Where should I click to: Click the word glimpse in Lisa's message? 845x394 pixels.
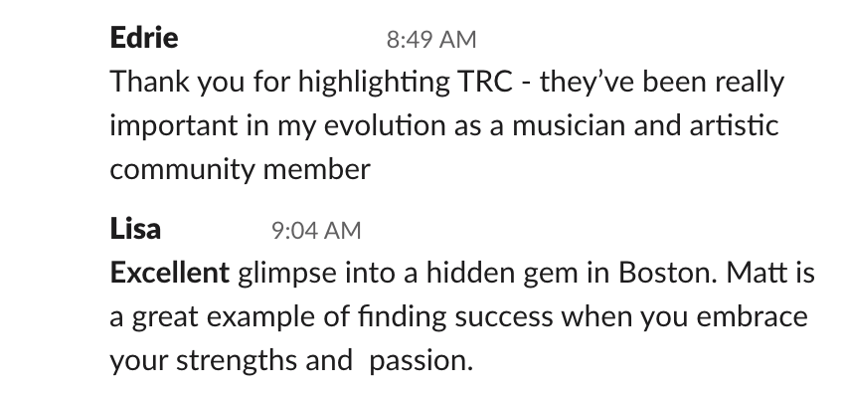(x=287, y=274)
